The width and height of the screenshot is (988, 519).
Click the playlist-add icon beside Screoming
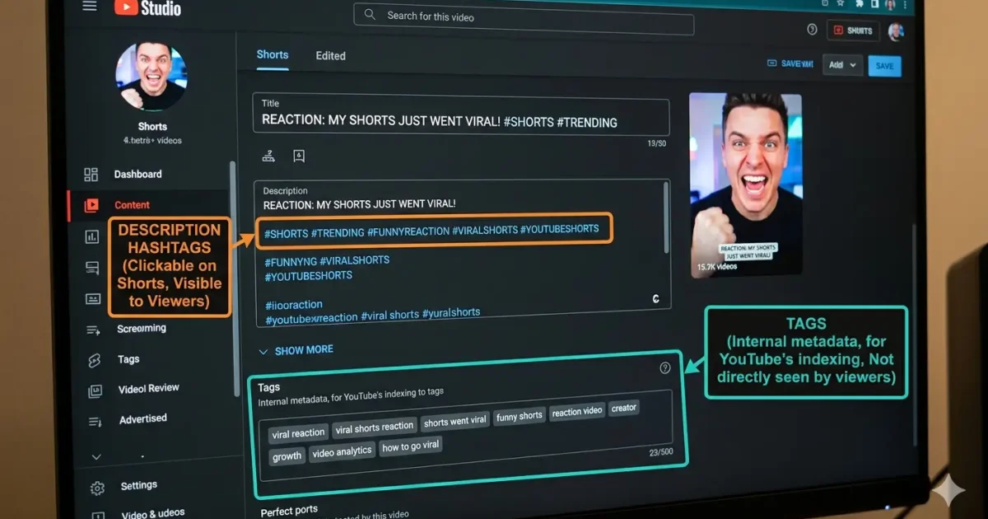pyautogui.click(x=92, y=330)
